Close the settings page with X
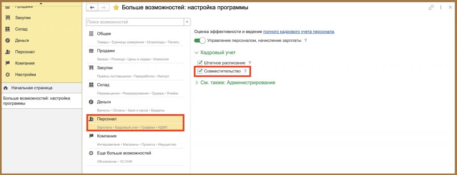 [450, 8]
